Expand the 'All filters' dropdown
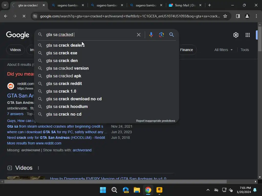262x196 pixels. coord(223,50)
